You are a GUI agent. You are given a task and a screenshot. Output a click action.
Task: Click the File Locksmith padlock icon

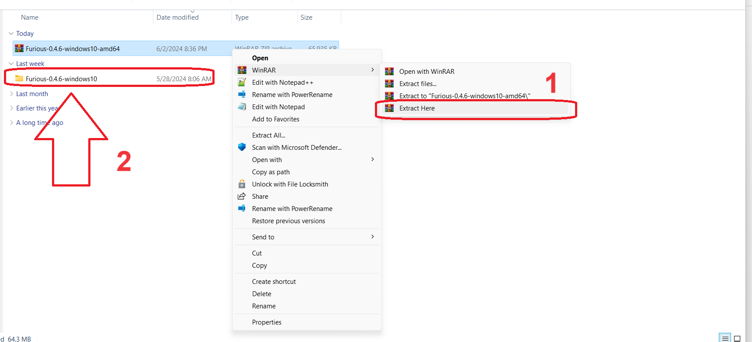click(242, 184)
